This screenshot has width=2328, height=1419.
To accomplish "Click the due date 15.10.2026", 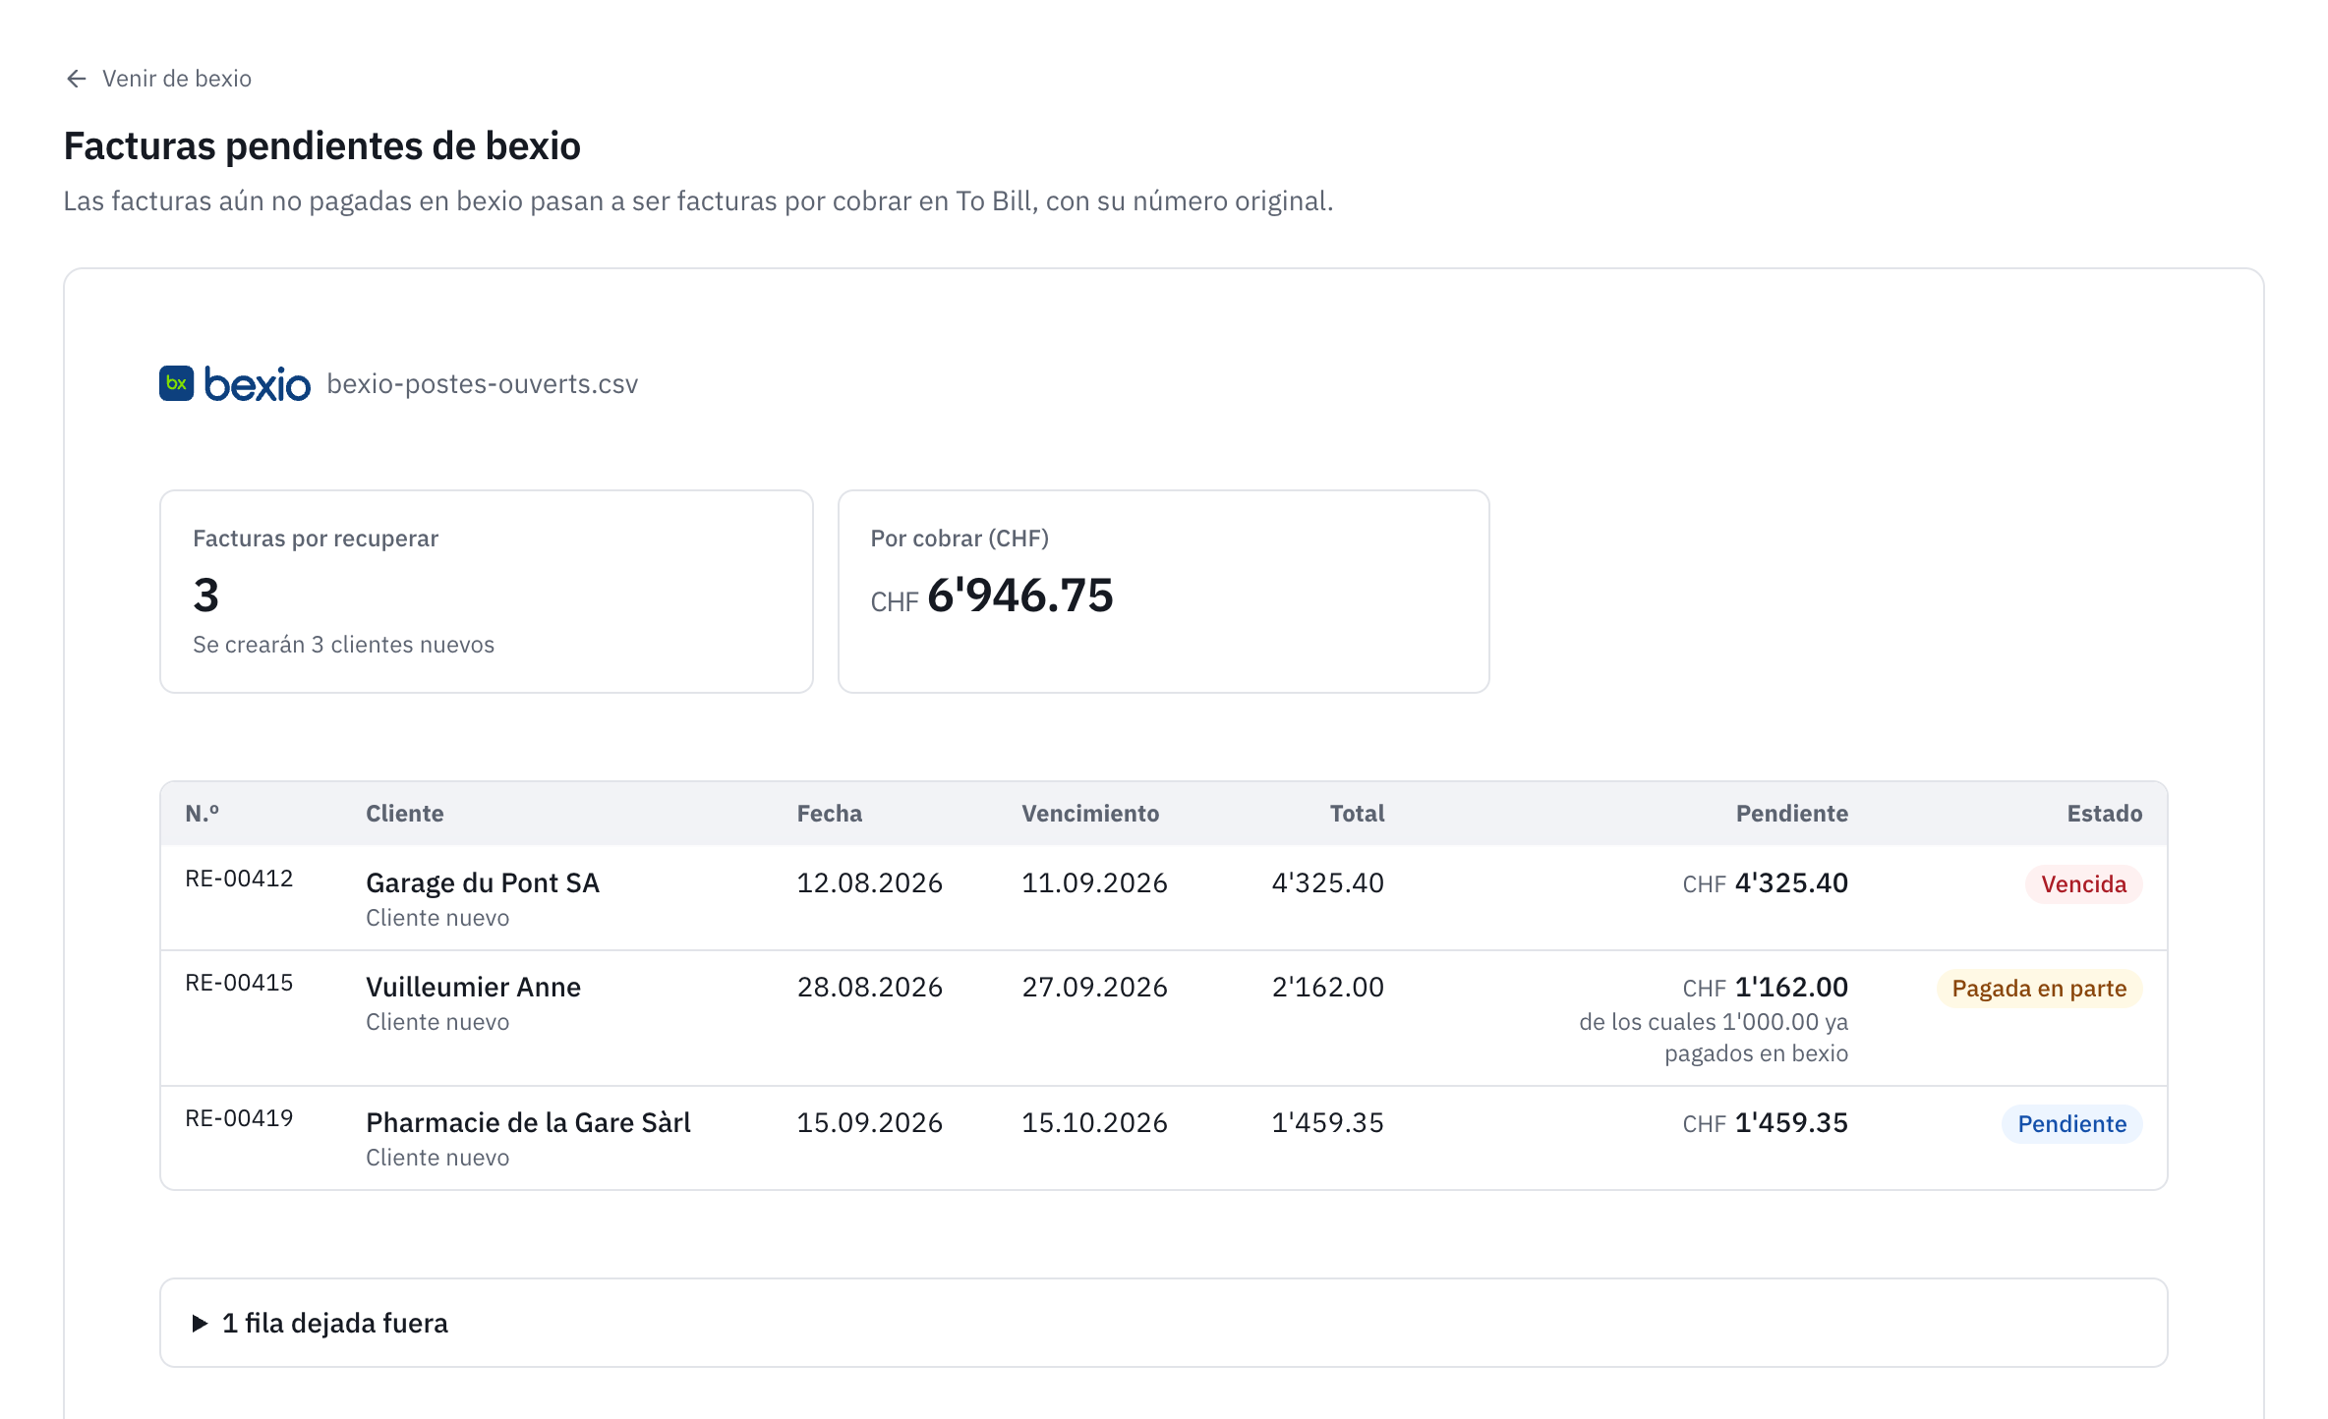I will pos(1095,1122).
